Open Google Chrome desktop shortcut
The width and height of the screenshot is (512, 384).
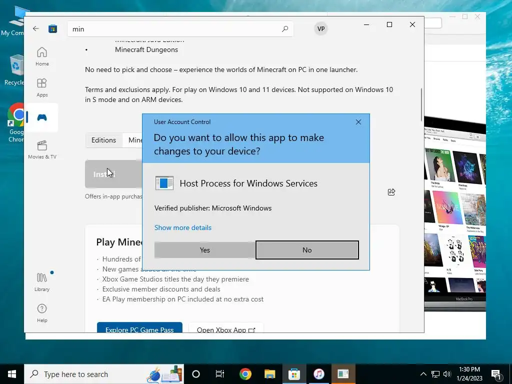click(15, 123)
